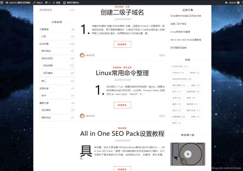Open the 资源共享 category
This screenshot has height=171, width=243.
point(44,88)
